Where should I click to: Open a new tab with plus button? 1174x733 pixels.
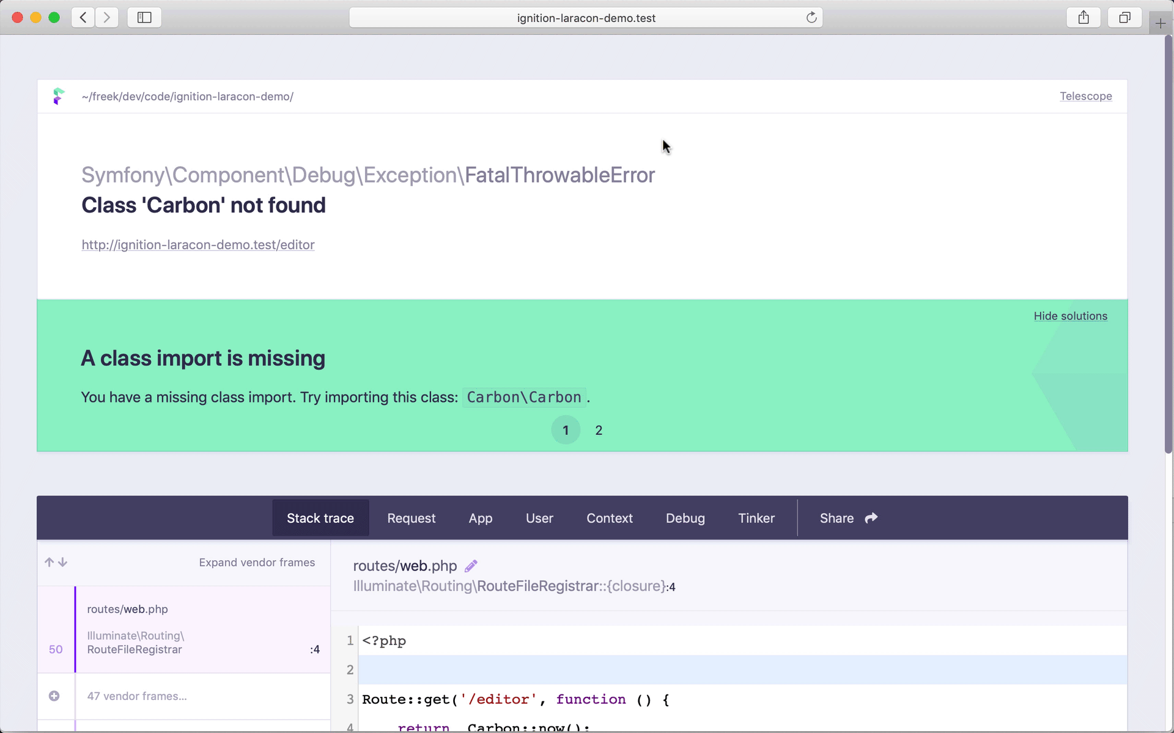pyautogui.click(x=1160, y=24)
